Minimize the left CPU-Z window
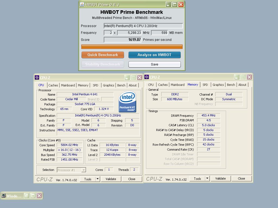Screen dimensions: 278x208 [127, 77]
